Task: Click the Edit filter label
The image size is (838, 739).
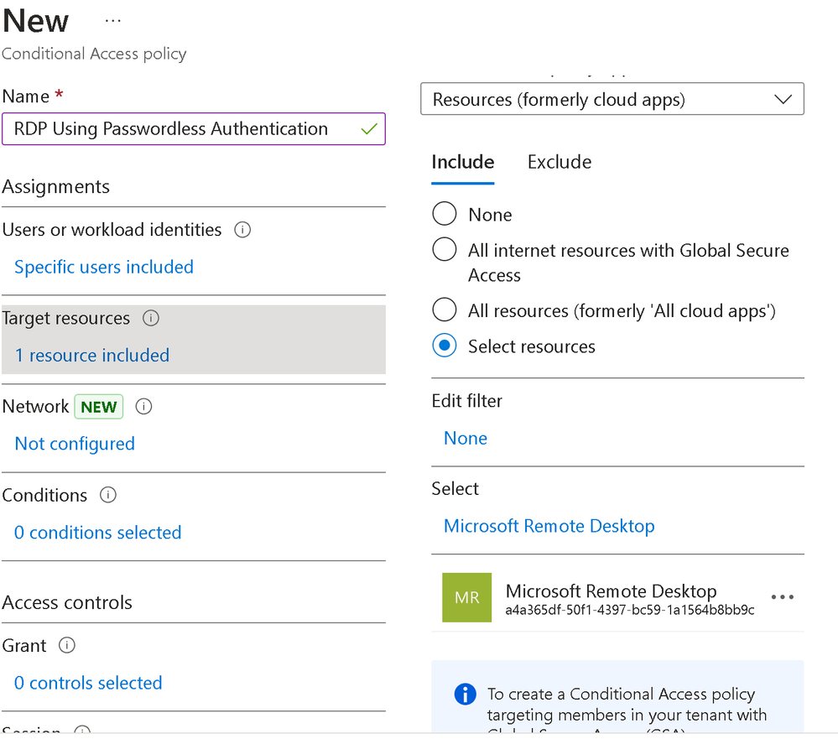Action: click(x=467, y=401)
